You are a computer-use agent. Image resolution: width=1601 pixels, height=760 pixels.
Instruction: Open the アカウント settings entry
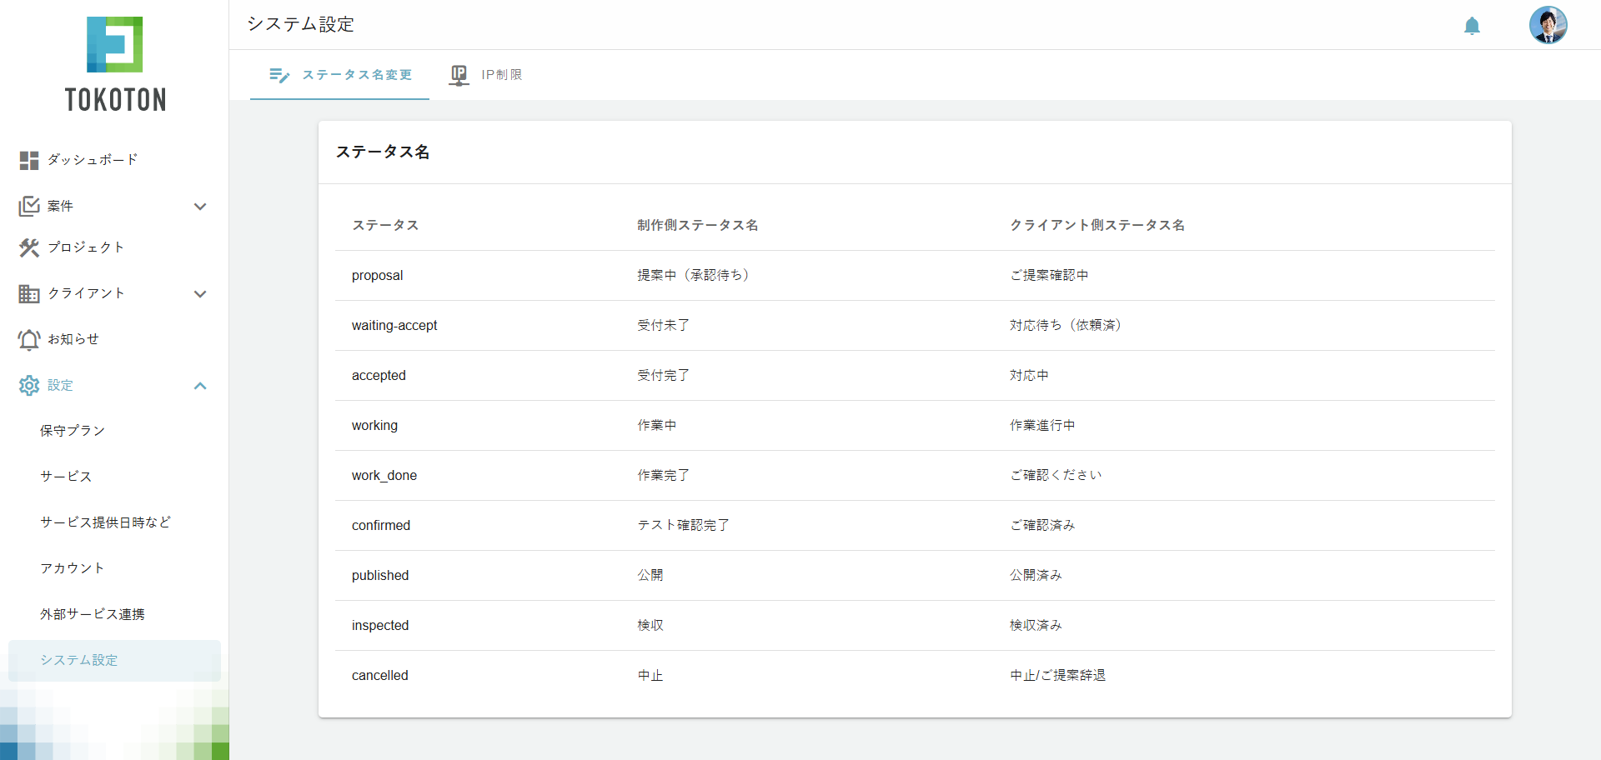click(x=72, y=567)
